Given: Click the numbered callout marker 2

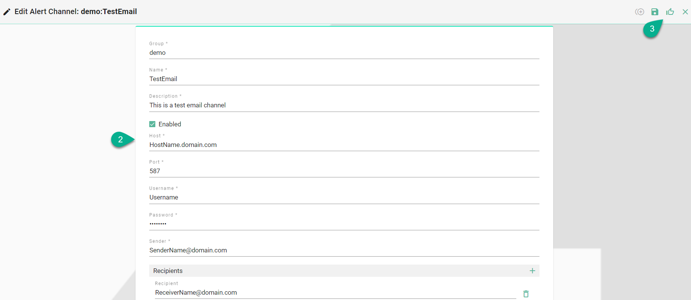Looking at the screenshot, I should click(121, 140).
